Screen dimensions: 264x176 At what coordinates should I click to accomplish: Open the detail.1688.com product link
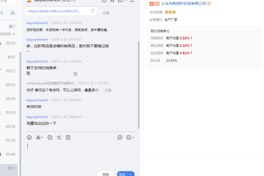click(58, 11)
